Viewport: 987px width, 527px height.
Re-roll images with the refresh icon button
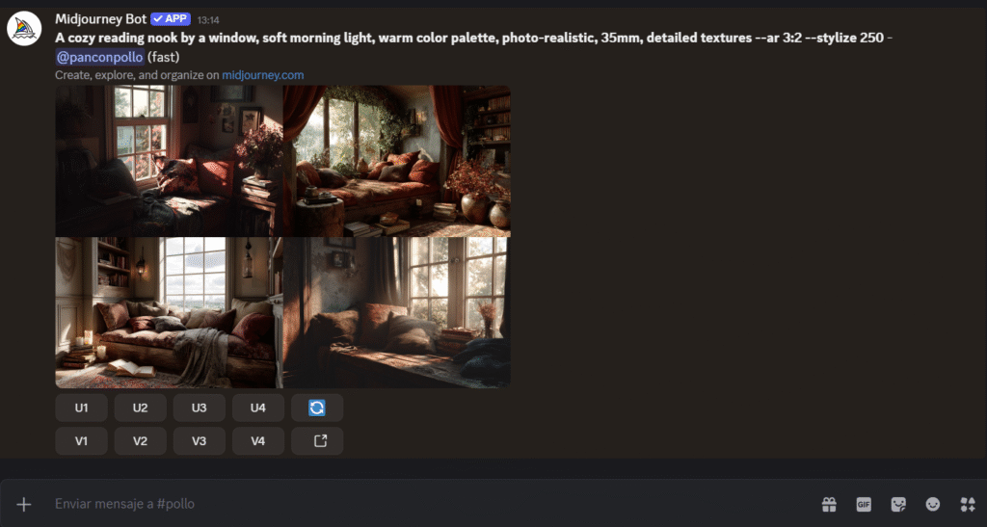(317, 408)
